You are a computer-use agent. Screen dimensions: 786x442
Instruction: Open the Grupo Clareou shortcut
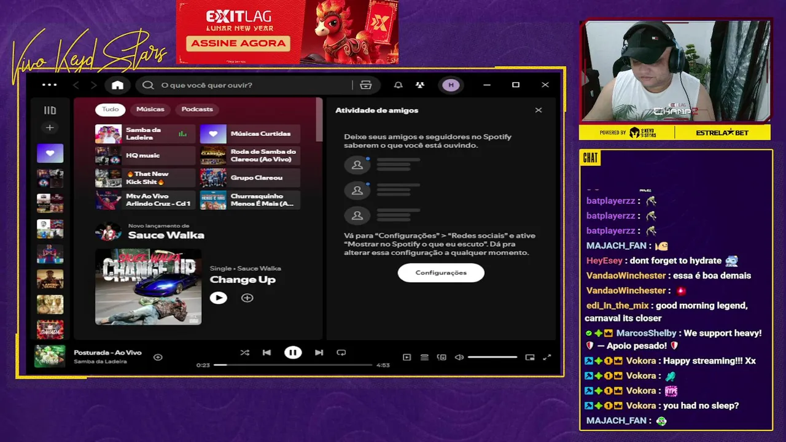(x=250, y=178)
